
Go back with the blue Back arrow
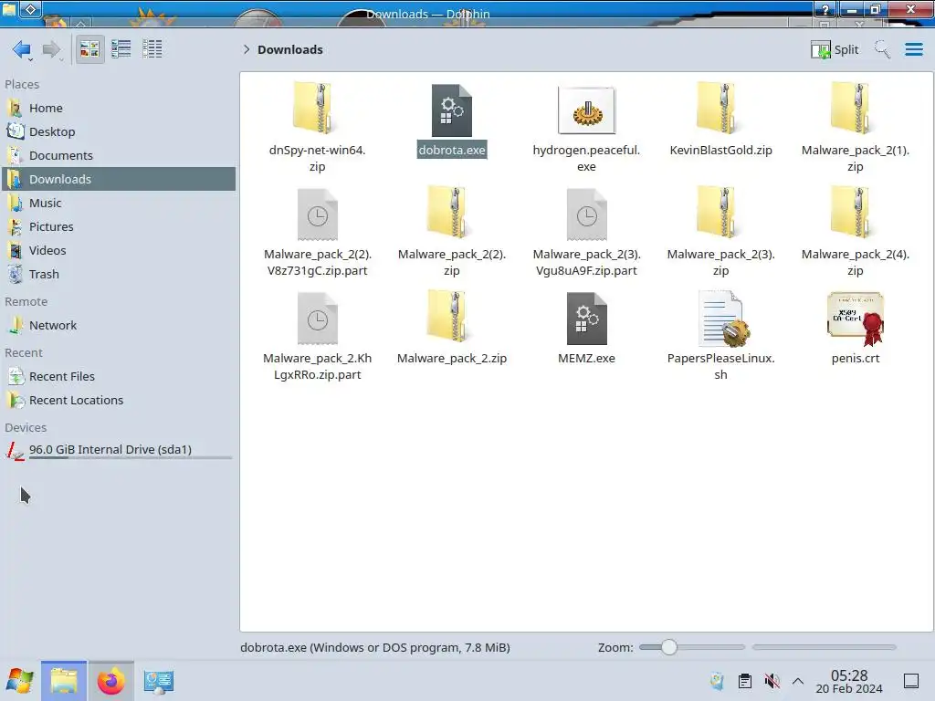tap(22, 49)
